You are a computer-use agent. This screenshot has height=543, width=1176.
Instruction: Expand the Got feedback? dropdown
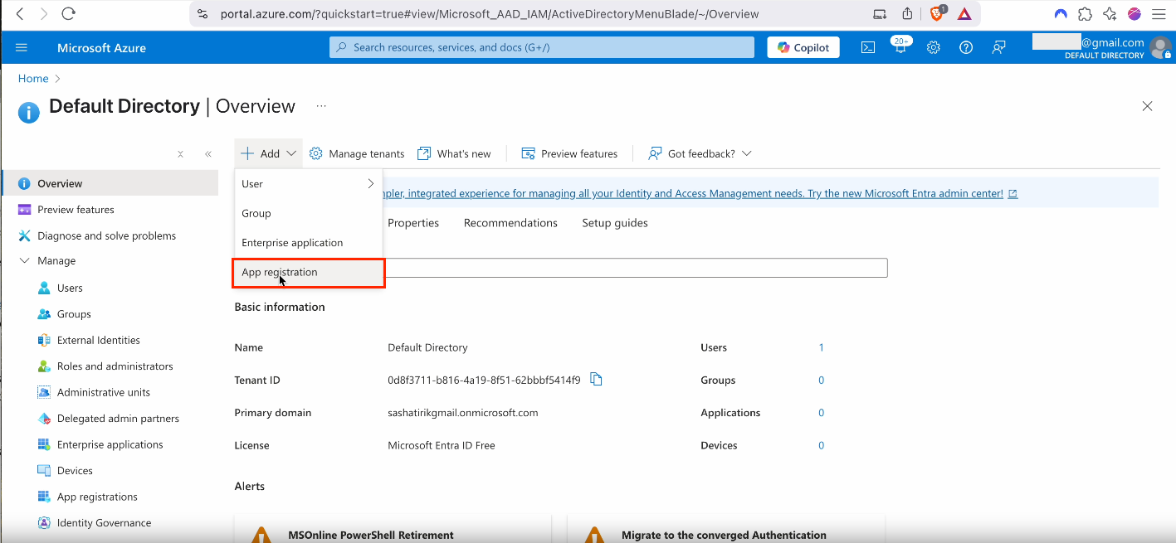(x=699, y=153)
